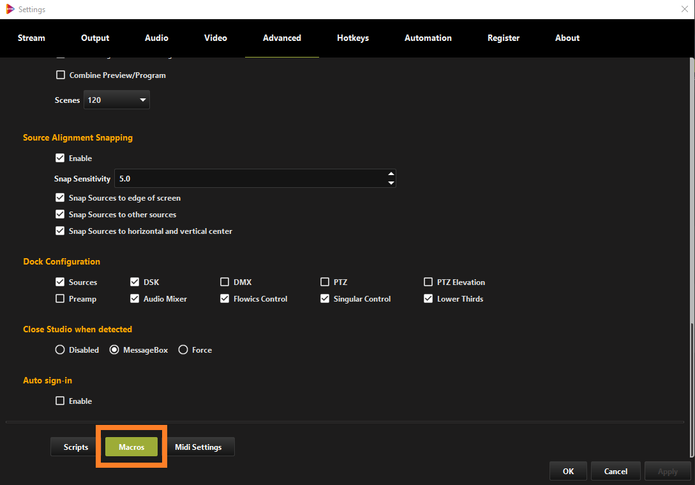Toggle Snap Sources to horizontal and vertical center
Screen dimensions: 695x485
(60, 231)
